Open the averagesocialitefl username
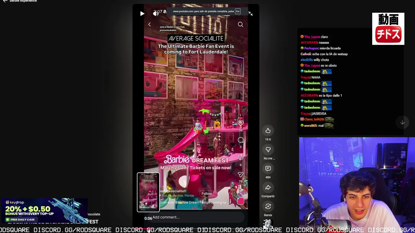415x233 pixels. pyautogui.click(x=173, y=191)
